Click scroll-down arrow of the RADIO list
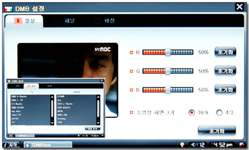249x150 pixels. 98,123
